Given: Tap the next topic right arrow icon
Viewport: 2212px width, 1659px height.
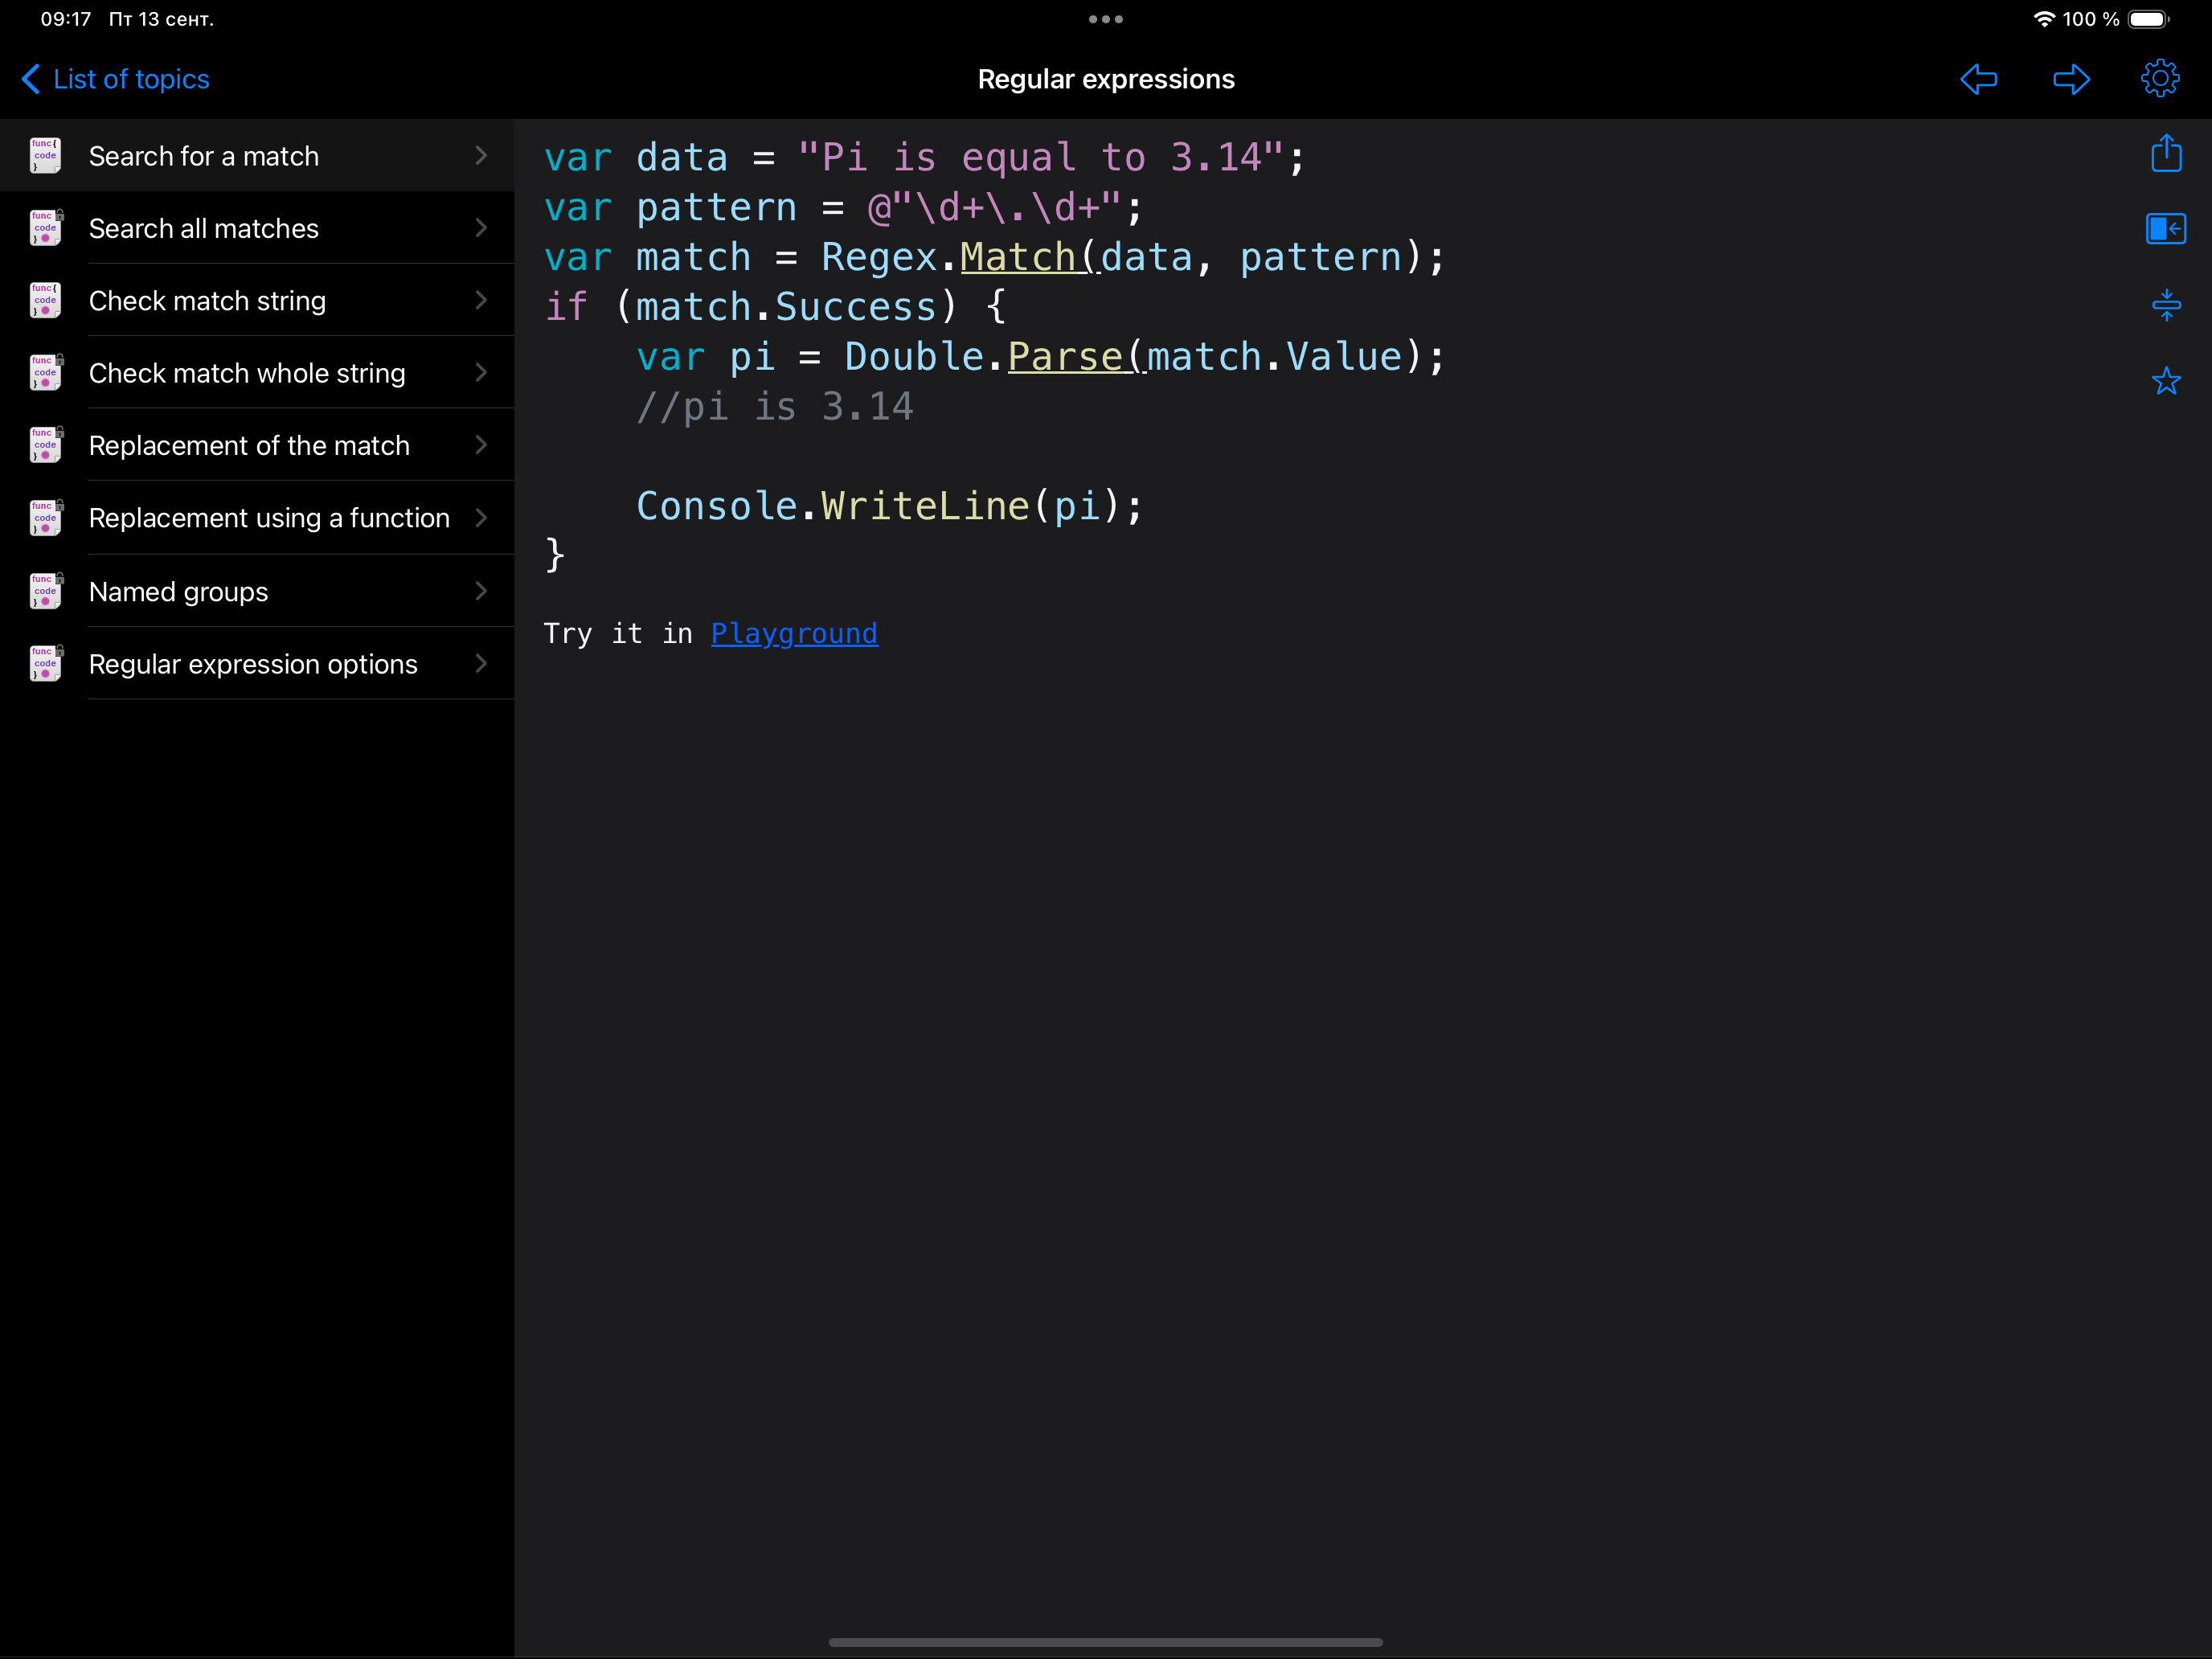Looking at the screenshot, I should point(2071,79).
